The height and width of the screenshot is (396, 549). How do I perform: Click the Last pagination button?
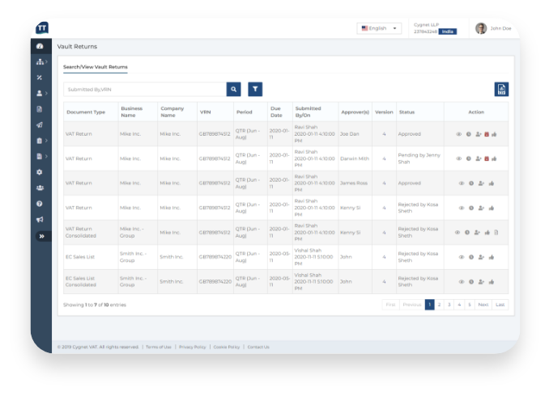click(500, 305)
